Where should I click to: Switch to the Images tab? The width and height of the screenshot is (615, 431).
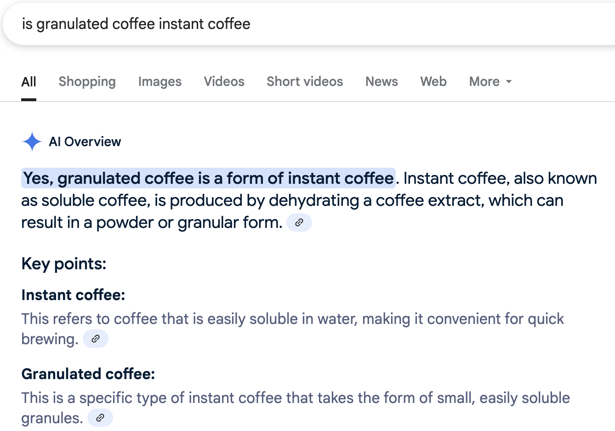coord(160,82)
